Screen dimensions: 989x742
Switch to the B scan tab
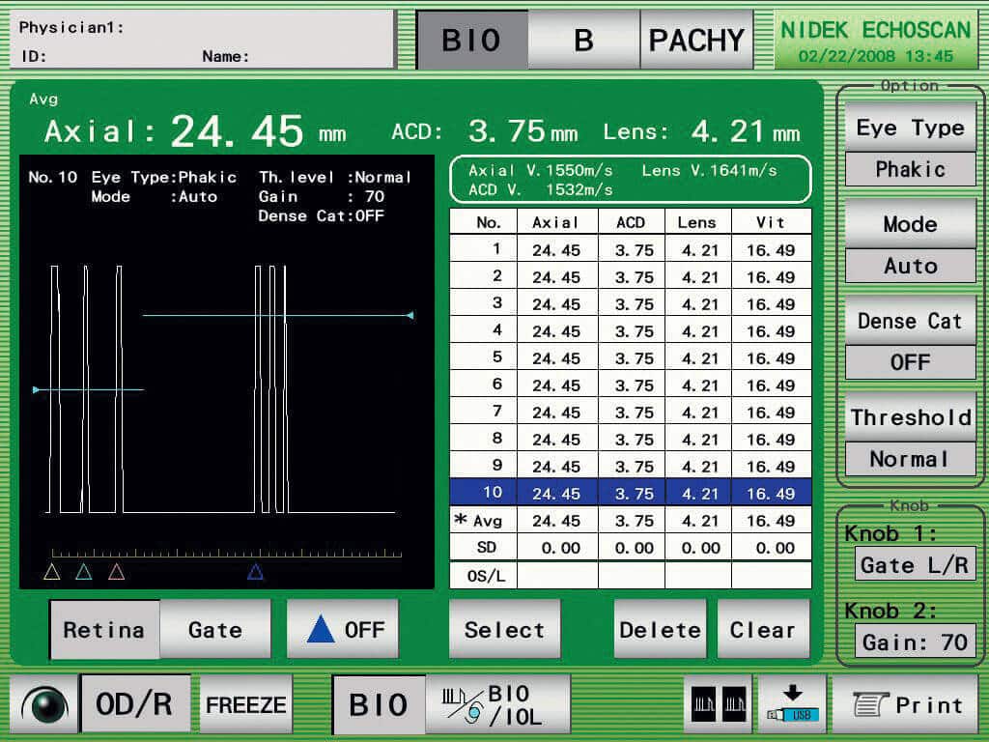[x=583, y=41]
